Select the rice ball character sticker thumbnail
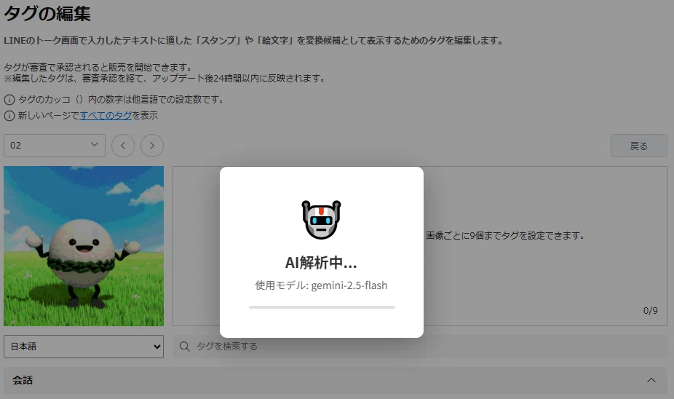Viewport: 674px width, 399px height. (x=84, y=246)
